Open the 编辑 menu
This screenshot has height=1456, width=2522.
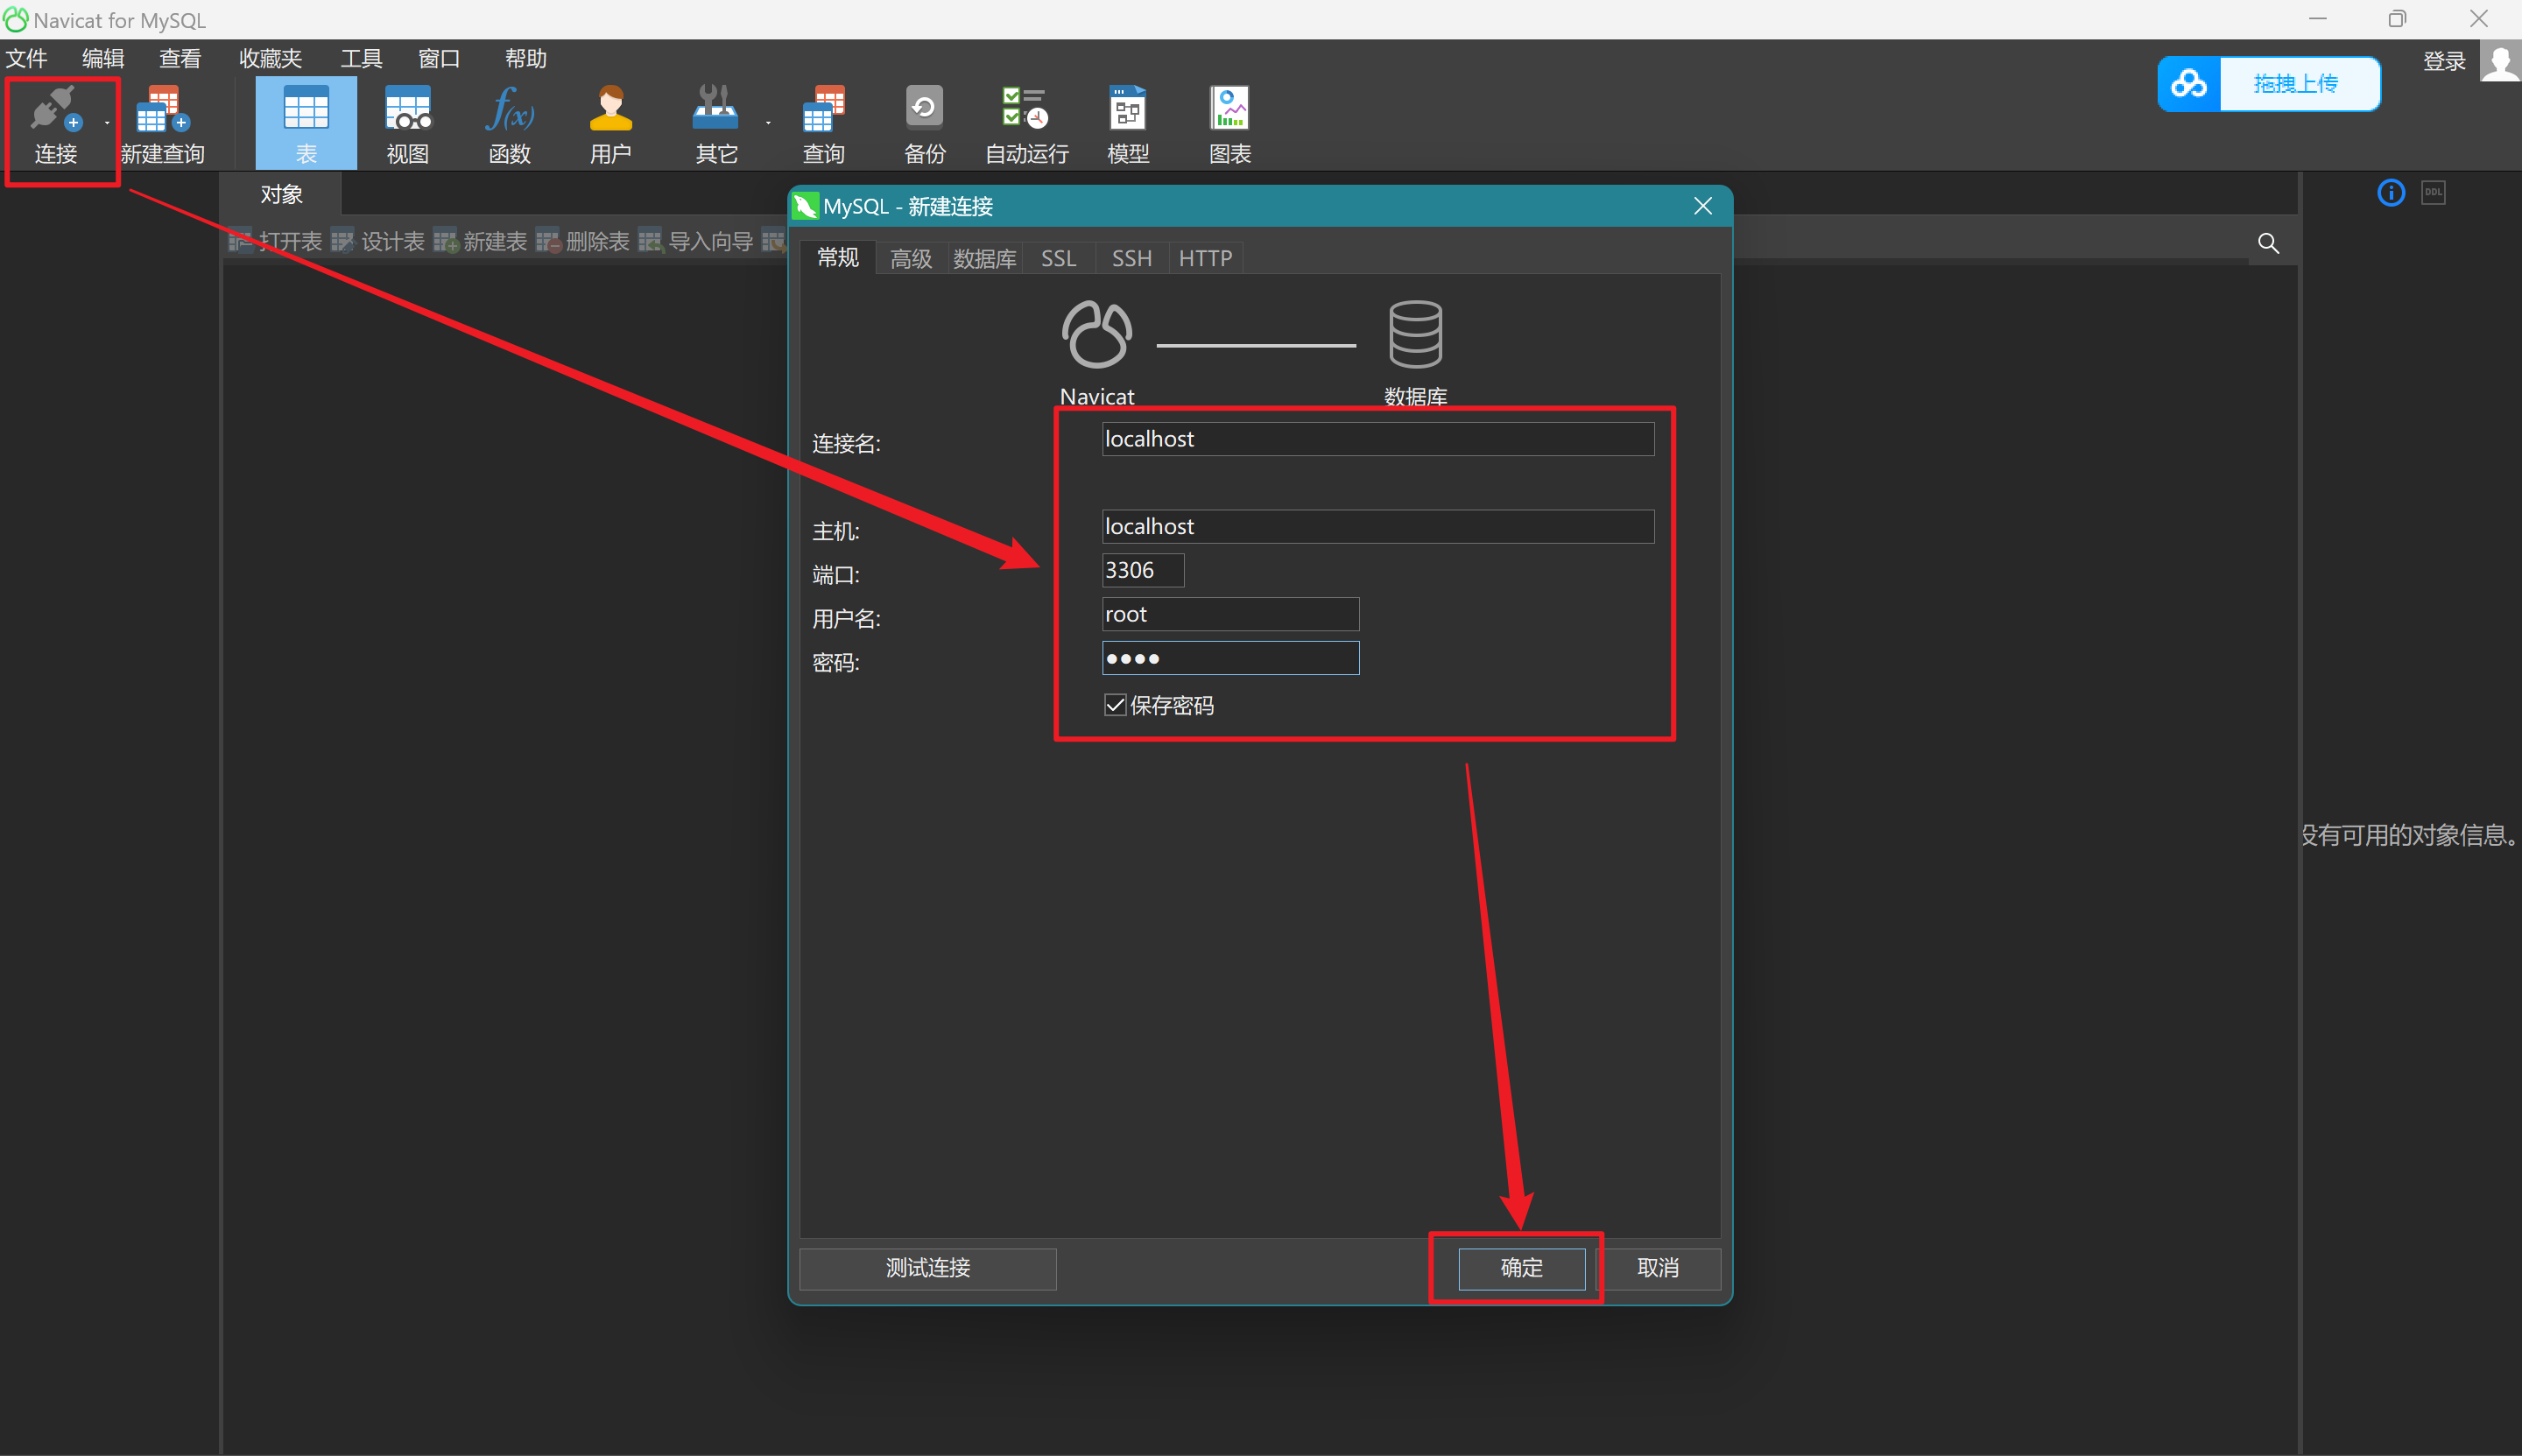(x=103, y=58)
